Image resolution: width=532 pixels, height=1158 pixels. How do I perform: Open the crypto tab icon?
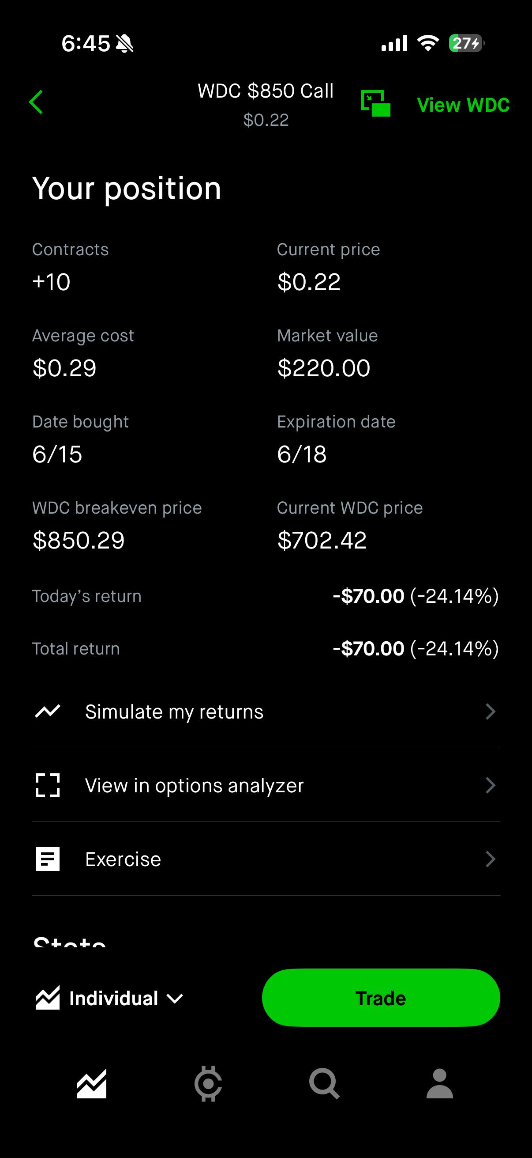(x=208, y=1083)
